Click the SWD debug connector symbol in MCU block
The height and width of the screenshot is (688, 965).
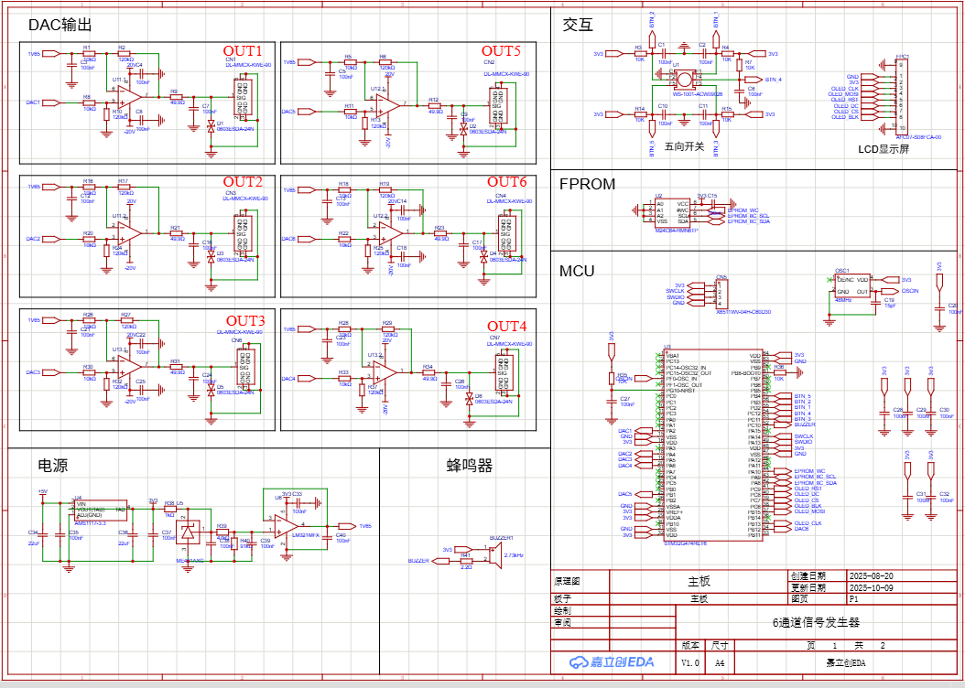pyautogui.click(x=722, y=295)
